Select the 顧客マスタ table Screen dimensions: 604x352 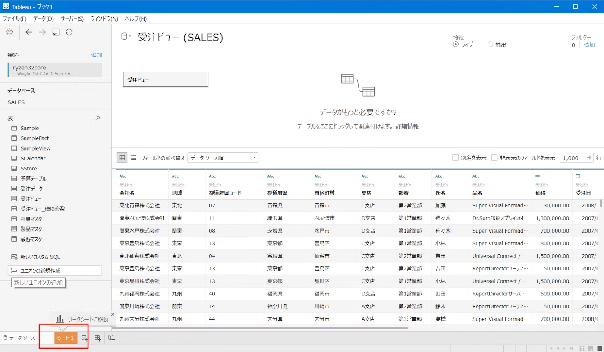(31, 239)
